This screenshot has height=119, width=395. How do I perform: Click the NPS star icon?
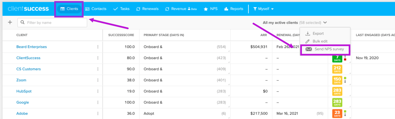tap(206, 9)
